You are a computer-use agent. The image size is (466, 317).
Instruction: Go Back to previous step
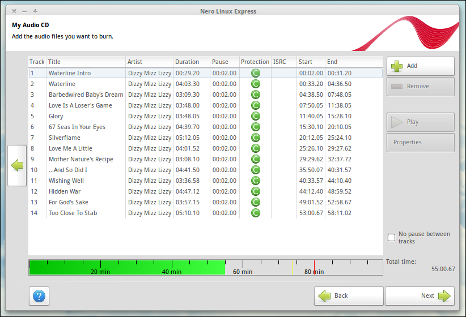tap(349, 296)
